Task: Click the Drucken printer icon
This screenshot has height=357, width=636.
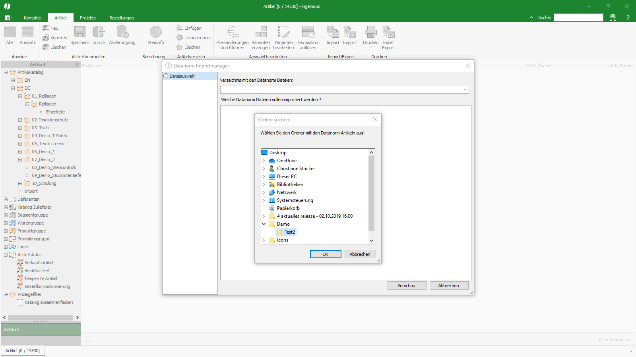Action: 370,32
